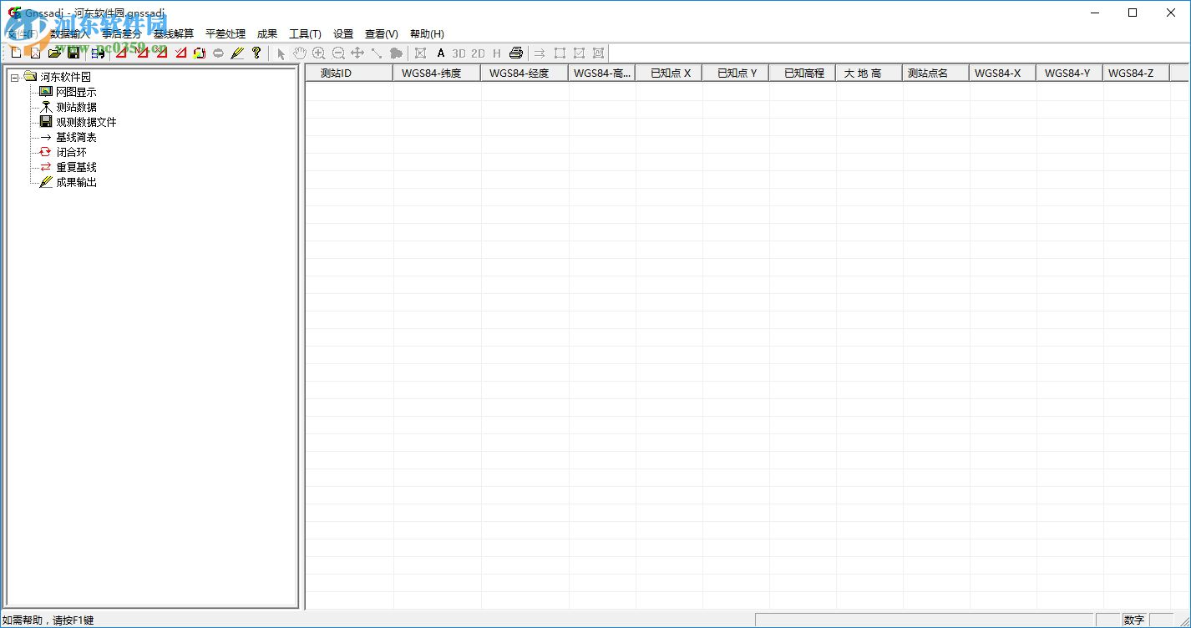Open the 基线解算 menu
This screenshot has width=1191, height=628.
click(173, 34)
